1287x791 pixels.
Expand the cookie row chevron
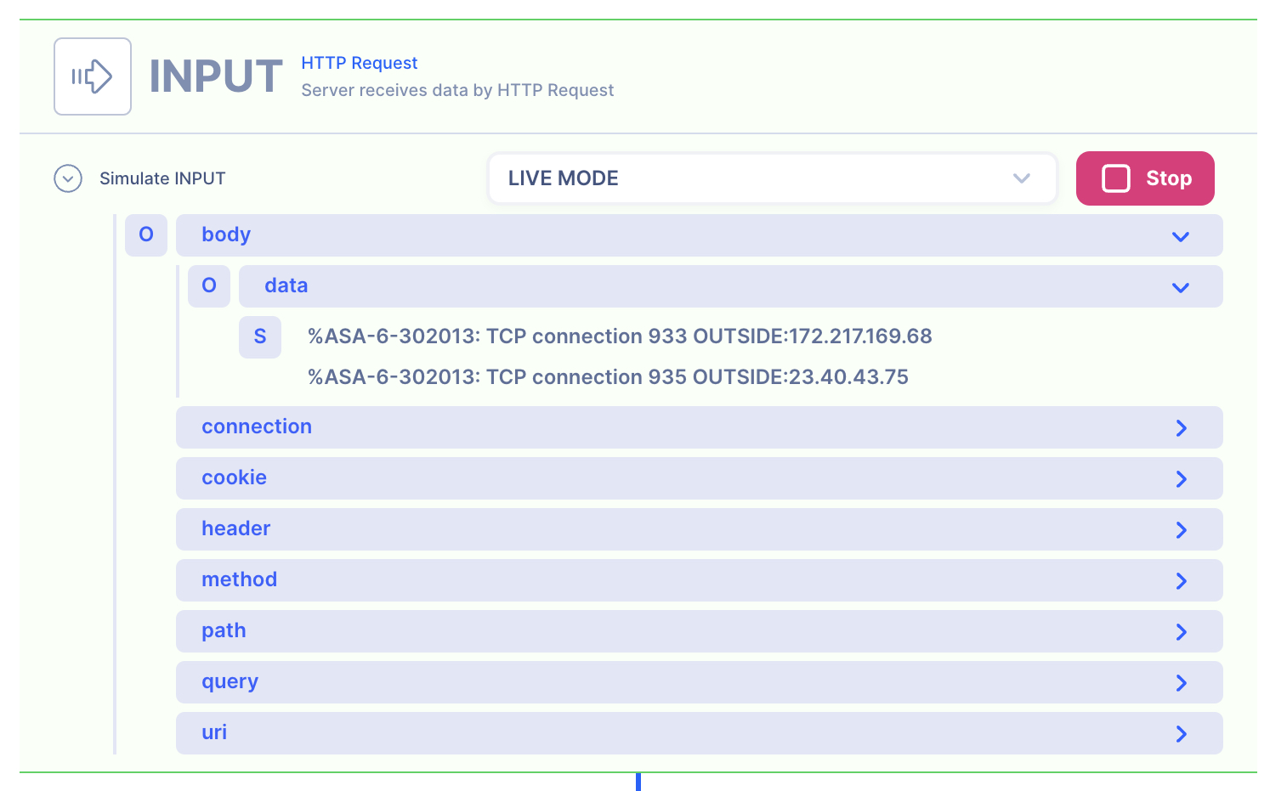pos(1181,478)
